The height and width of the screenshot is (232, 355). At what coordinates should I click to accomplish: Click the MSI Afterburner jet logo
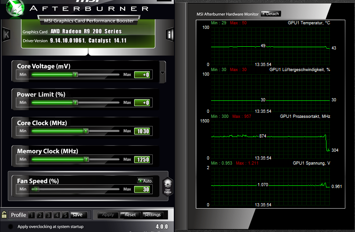tap(15, 8)
